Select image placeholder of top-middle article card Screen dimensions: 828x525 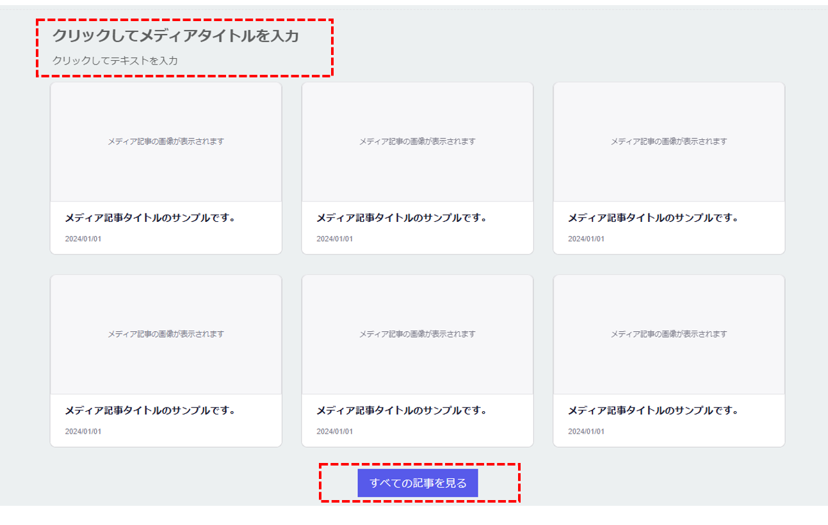pos(417,141)
